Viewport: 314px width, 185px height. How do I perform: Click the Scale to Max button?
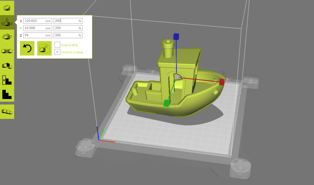44,48
